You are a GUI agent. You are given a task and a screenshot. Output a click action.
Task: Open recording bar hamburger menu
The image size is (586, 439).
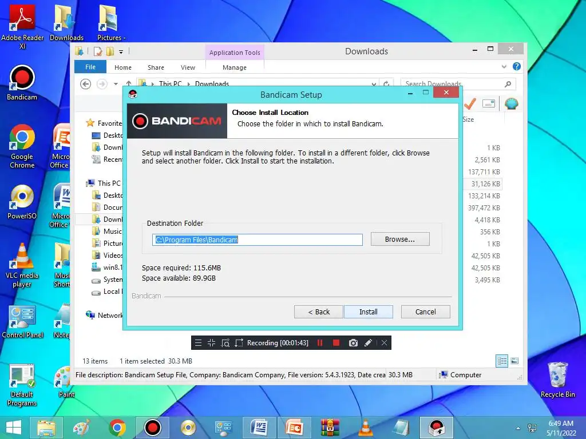(198, 343)
